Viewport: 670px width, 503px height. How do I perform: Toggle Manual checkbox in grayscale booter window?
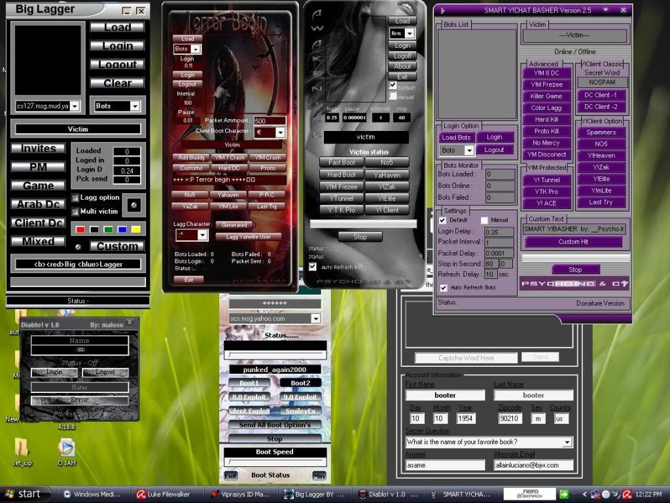click(x=393, y=96)
